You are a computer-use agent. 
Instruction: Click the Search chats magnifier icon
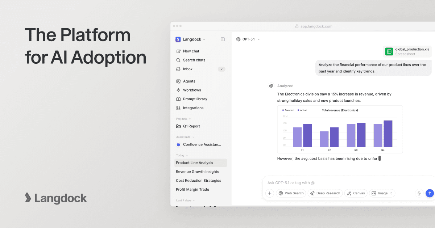(x=178, y=60)
